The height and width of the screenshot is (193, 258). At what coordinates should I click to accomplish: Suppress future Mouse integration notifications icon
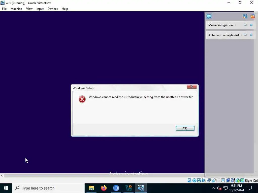point(245,25)
